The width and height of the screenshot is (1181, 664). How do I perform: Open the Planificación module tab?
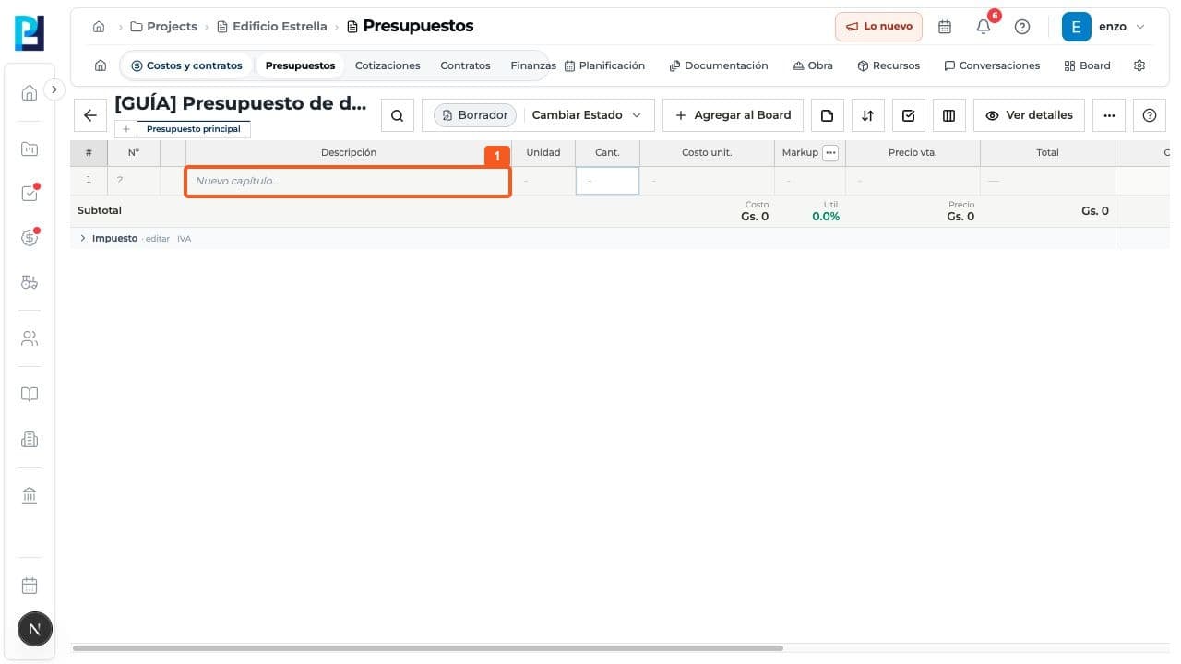(604, 65)
